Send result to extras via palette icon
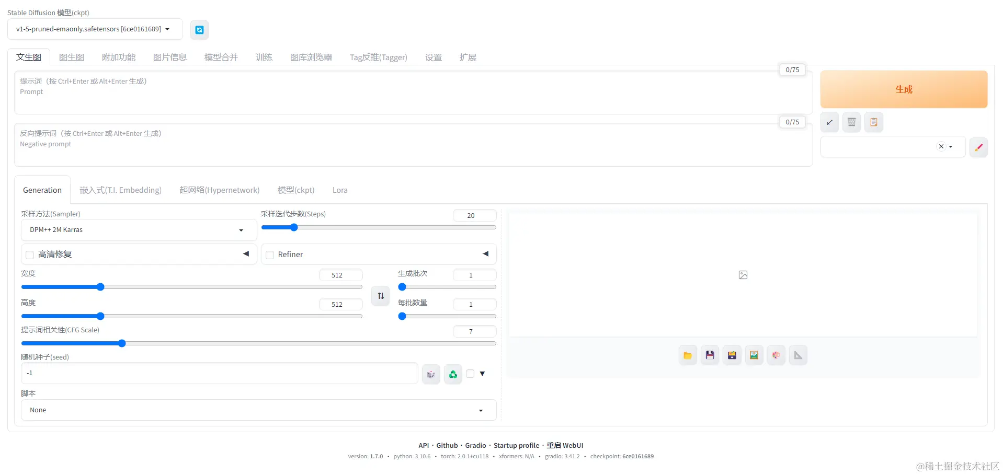Image resolution: width=1003 pixels, height=475 pixels. [776, 355]
